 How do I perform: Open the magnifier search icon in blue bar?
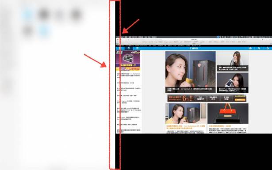tap(259, 48)
